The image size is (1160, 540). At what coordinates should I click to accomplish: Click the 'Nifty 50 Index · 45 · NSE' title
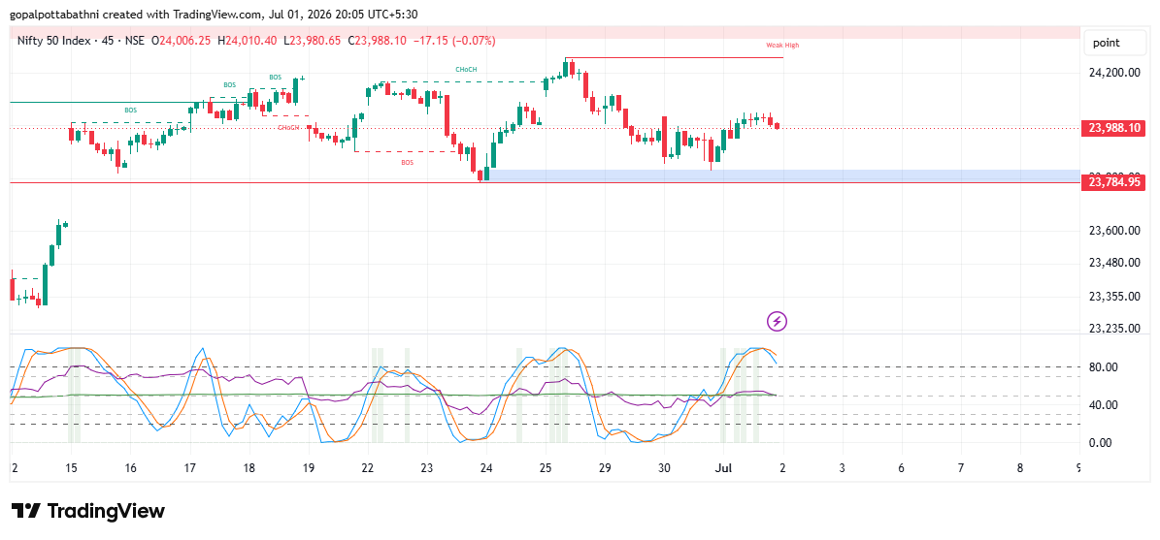click(81, 41)
